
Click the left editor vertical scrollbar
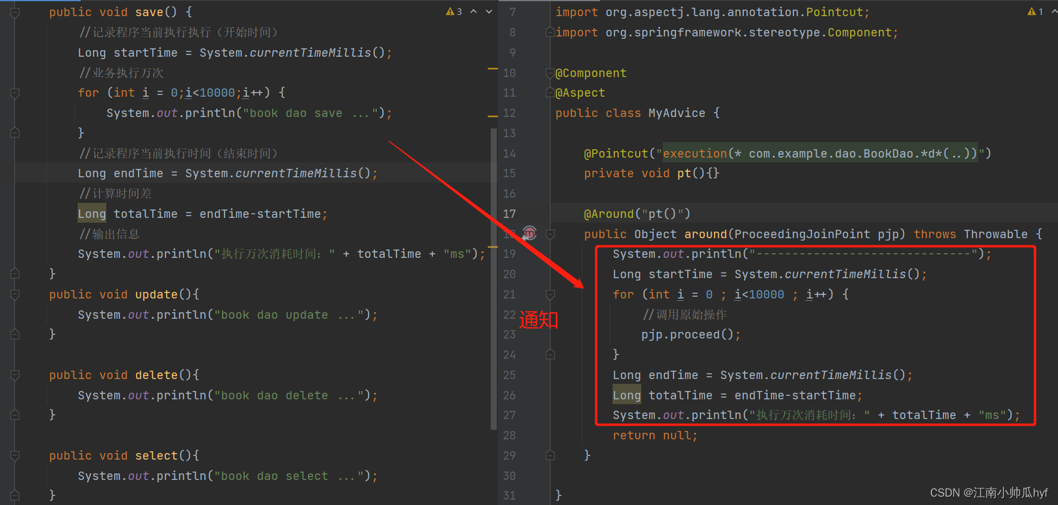click(x=494, y=279)
